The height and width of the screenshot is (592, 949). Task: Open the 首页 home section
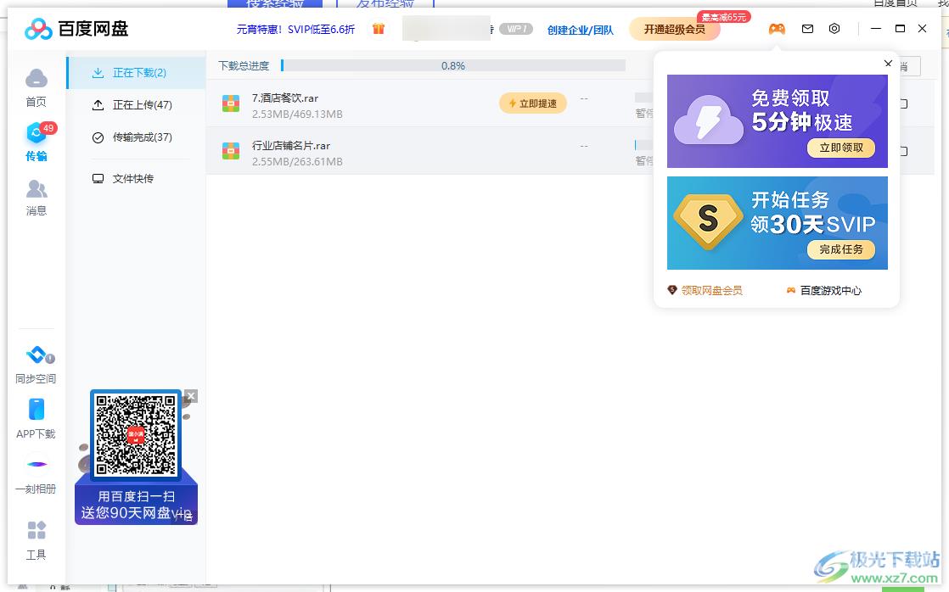coord(36,87)
